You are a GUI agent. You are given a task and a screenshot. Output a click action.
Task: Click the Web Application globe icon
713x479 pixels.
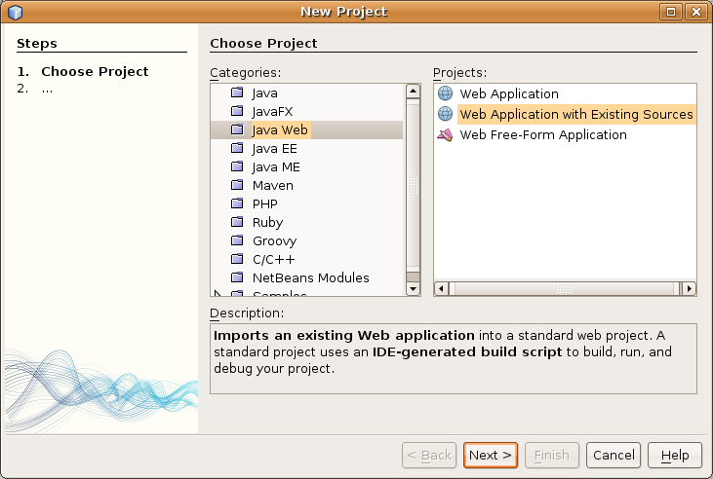445,93
